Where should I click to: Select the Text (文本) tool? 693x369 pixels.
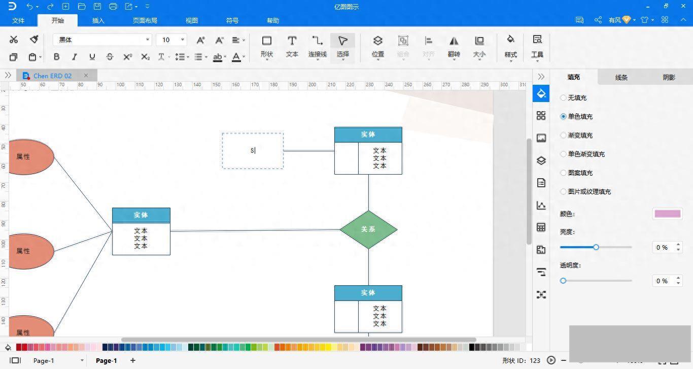click(x=292, y=46)
